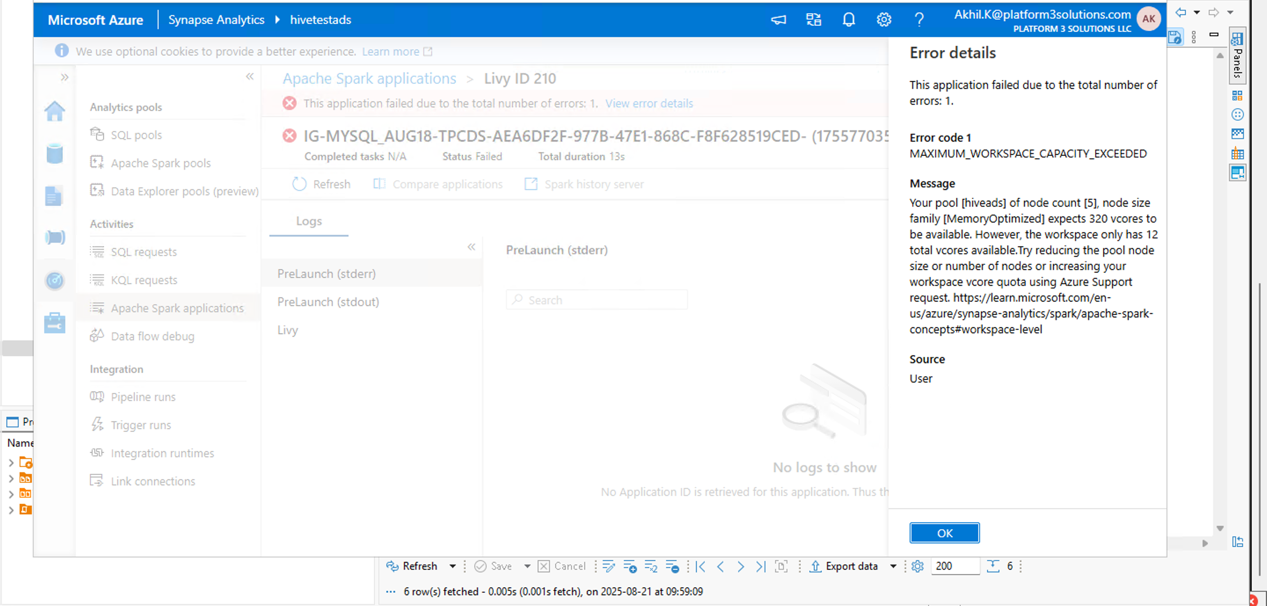Screen dimensions: 1267x606
Task: Open the directory switcher icon in header
Action: (813, 20)
